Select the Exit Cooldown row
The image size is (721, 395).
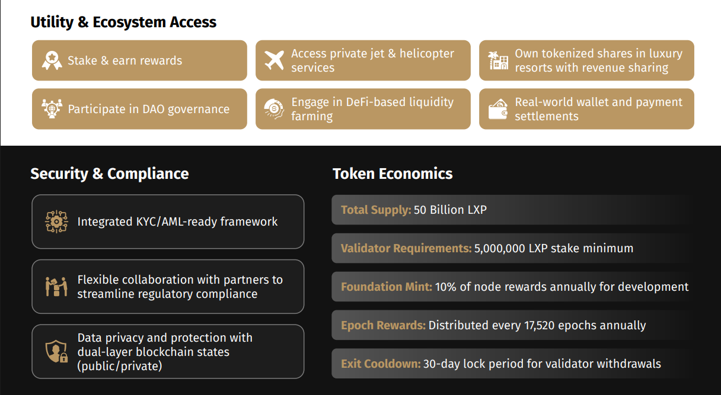tap(510, 364)
